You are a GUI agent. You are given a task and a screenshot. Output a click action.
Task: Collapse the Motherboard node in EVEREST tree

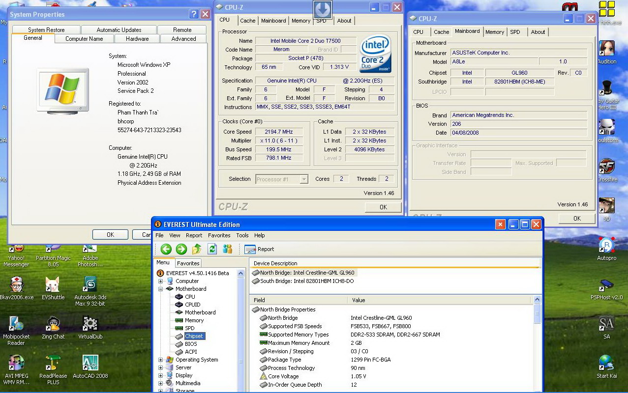click(160, 289)
